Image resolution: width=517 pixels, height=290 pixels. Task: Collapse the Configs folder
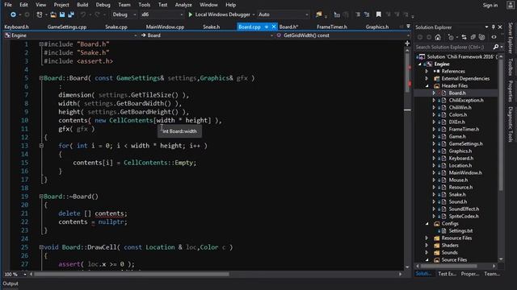point(427,224)
